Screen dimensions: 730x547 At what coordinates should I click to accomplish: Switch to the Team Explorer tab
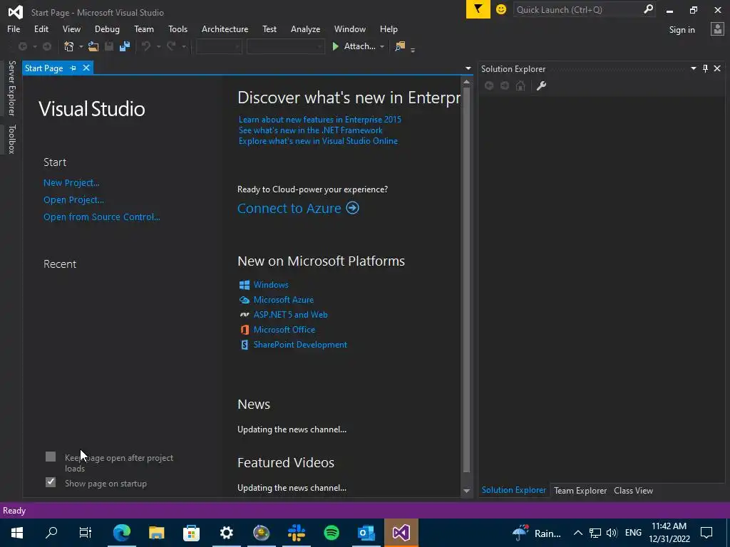[x=580, y=490]
